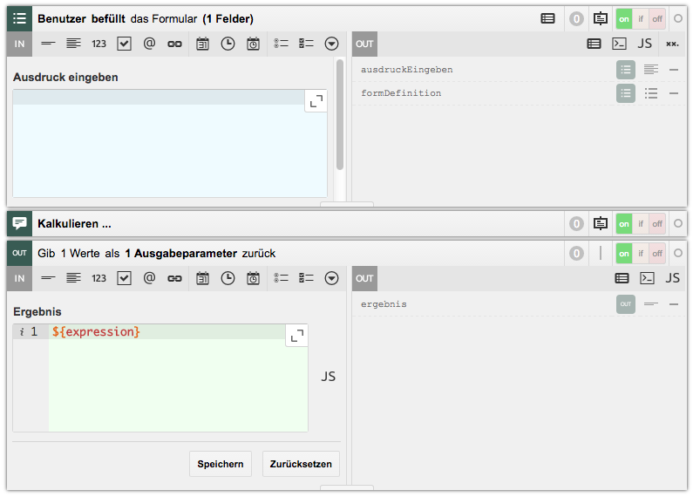Add date-time field in upper IN toolbar
This screenshot has width=693, height=497.
(254, 44)
